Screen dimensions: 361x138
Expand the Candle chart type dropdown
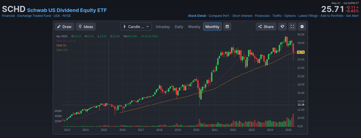[x=136, y=27]
